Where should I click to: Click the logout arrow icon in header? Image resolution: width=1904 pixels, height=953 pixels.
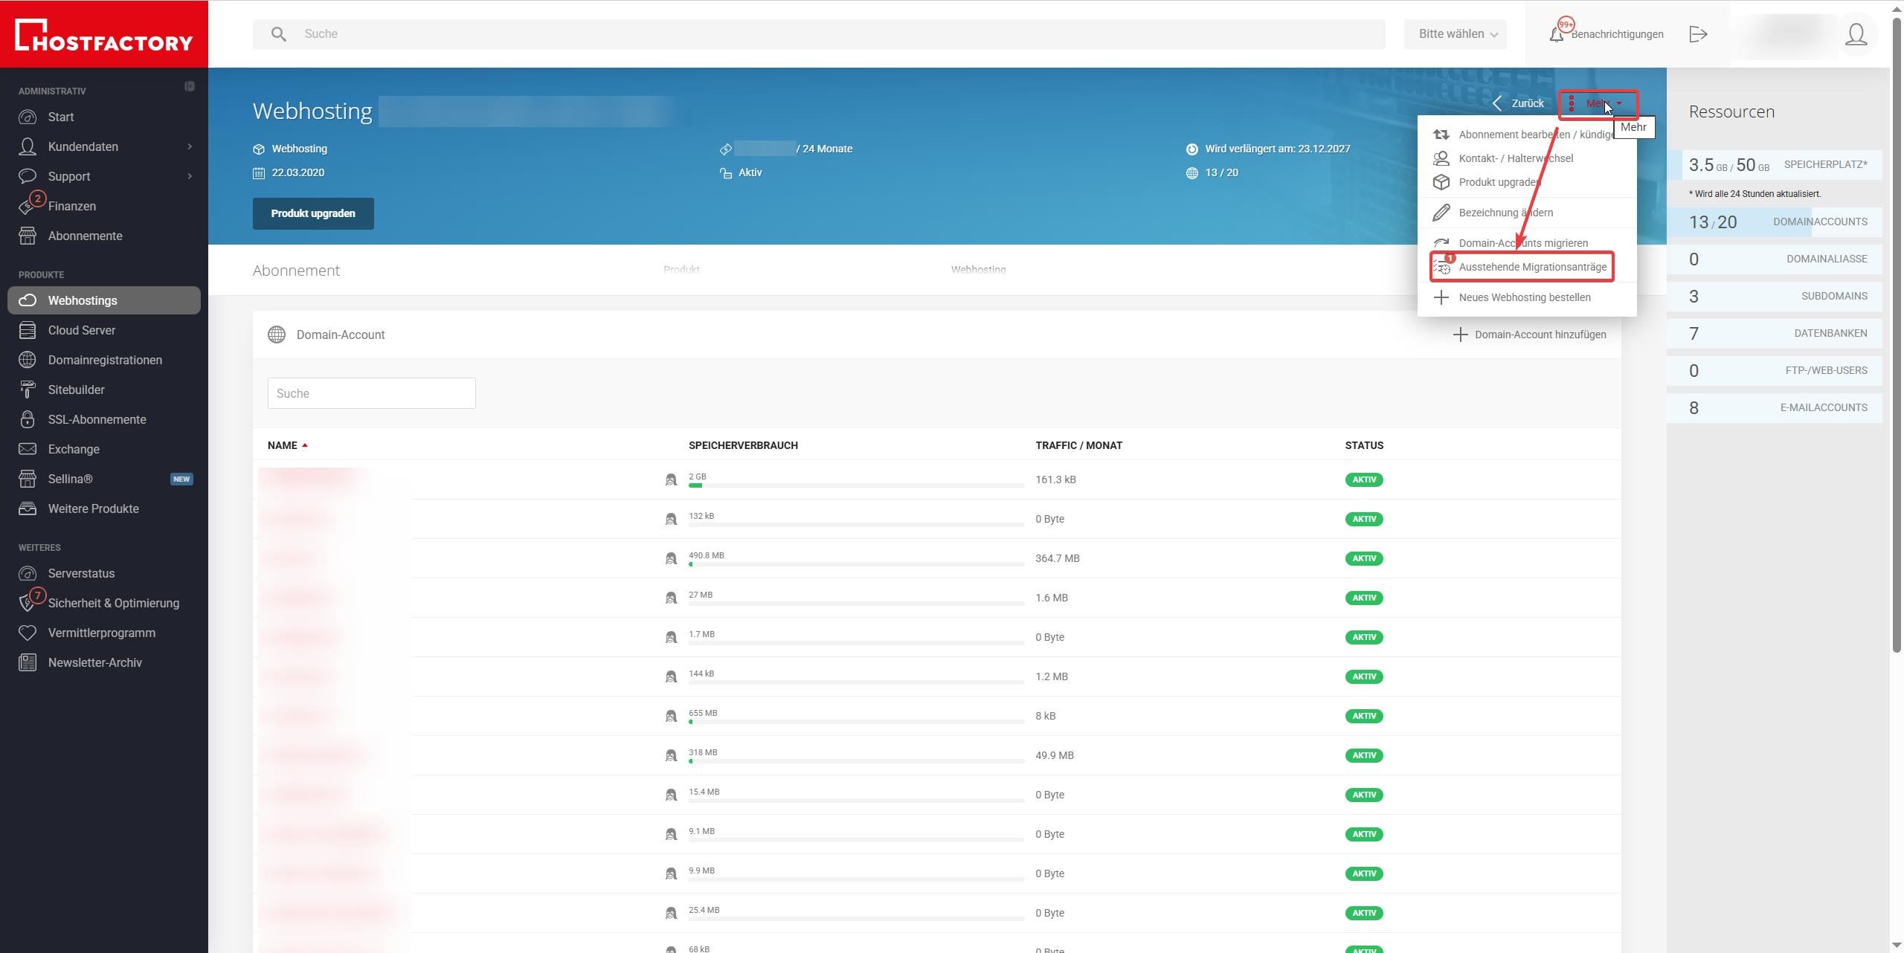(x=1698, y=34)
